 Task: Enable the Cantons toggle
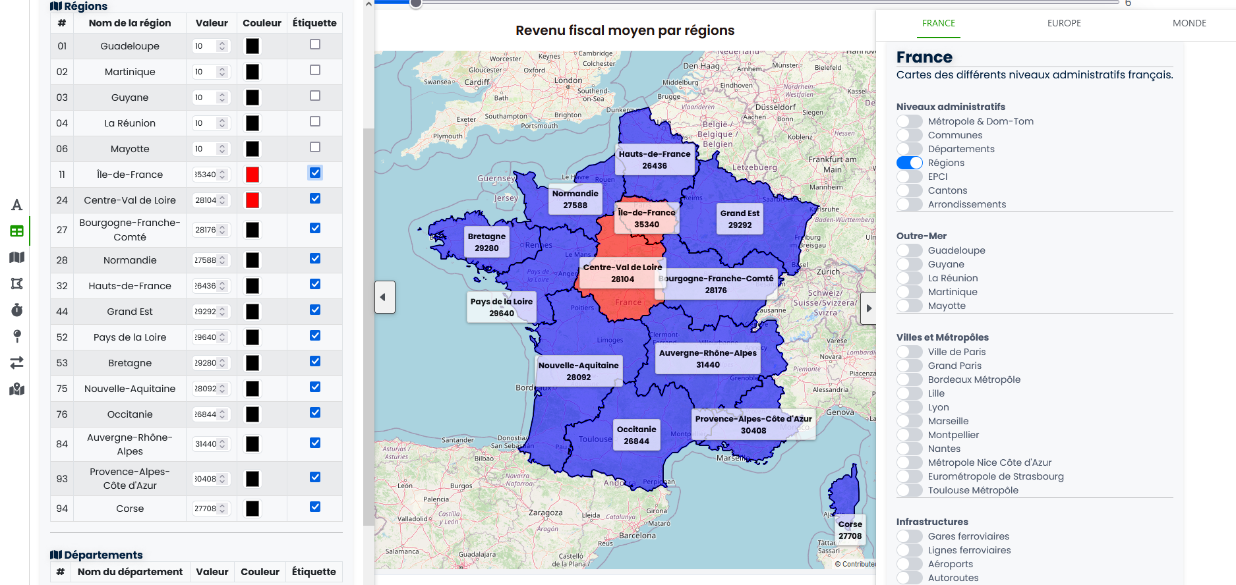(910, 190)
